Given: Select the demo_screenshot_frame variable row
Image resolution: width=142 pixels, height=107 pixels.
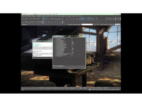Looking at the screenshot, I should coord(69,39).
